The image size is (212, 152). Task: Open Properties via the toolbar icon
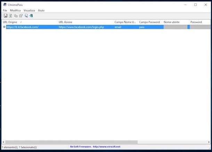tap(21, 16)
